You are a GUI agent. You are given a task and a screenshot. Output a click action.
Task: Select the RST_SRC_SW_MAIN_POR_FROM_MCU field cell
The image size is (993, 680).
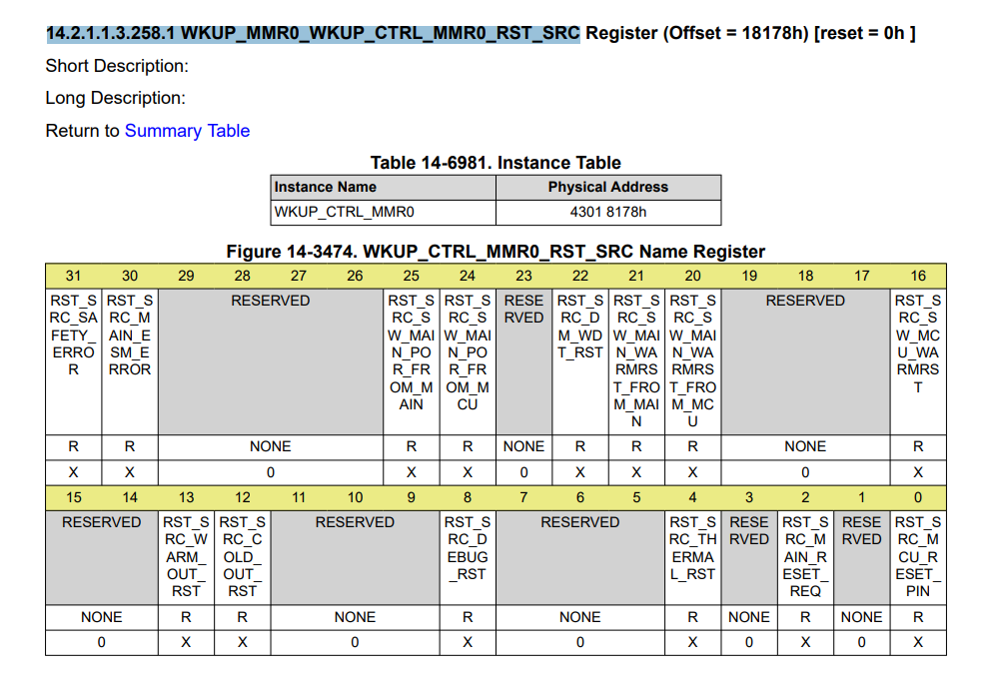[x=468, y=361]
